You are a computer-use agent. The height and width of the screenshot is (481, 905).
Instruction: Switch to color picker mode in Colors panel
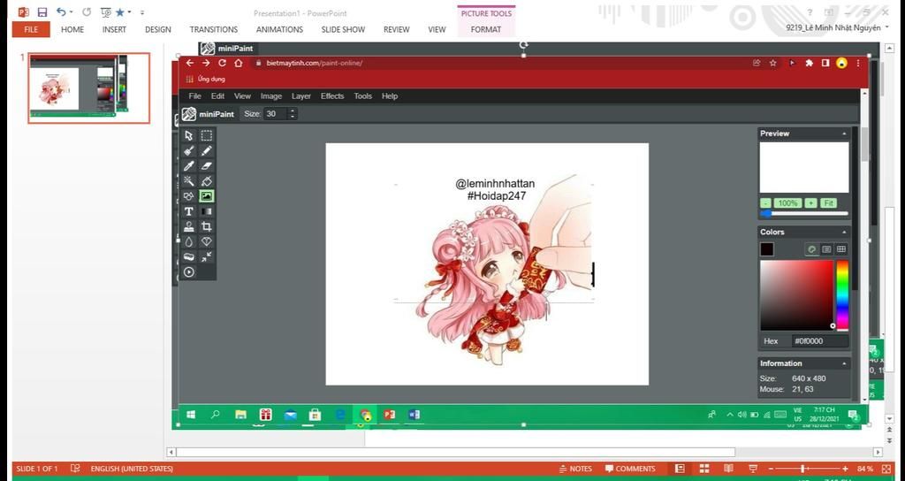tap(811, 249)
